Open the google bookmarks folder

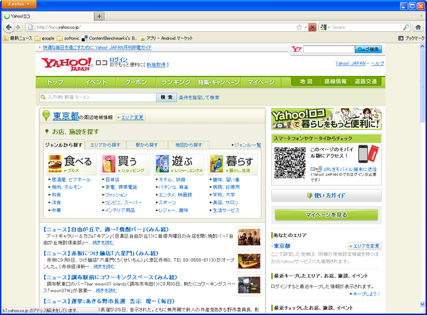click(x=45, y=38)
